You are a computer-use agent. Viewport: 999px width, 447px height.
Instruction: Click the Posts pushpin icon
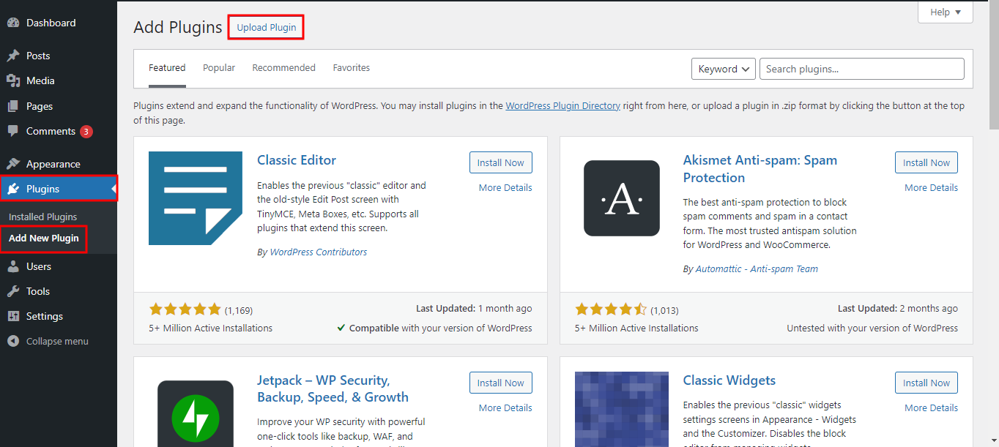point(13,56)
